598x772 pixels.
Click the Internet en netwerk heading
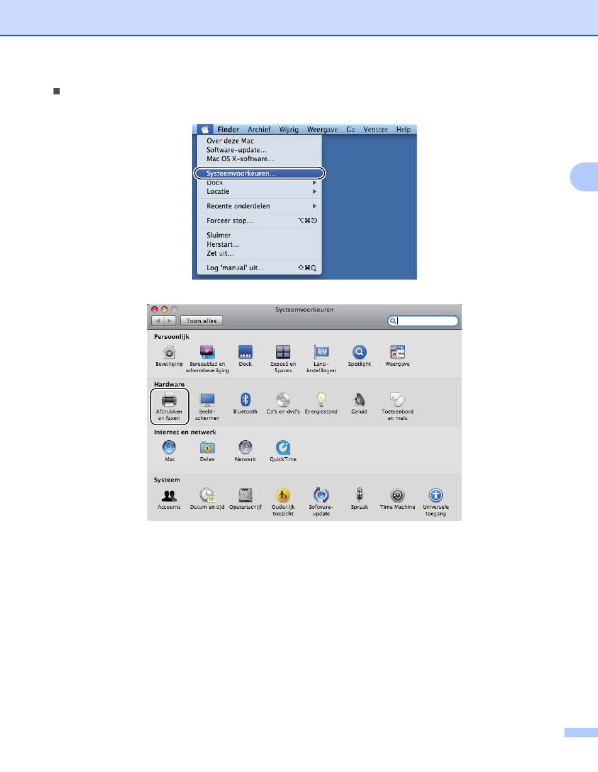coord(185,432)
